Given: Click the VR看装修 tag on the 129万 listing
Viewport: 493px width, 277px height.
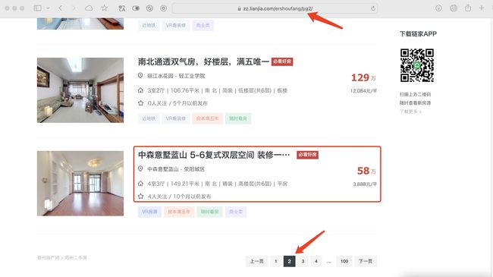Looking at the screenshot, I should click(176, 118).
